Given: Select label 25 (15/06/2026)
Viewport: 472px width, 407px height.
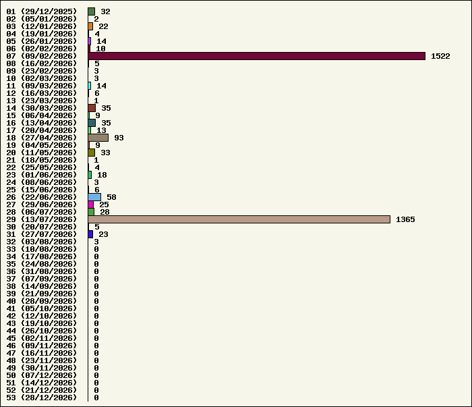Looking at the screenshot, I should pyautogui.click(x=42, y=190).
